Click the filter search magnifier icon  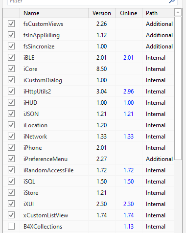point(172,1)
